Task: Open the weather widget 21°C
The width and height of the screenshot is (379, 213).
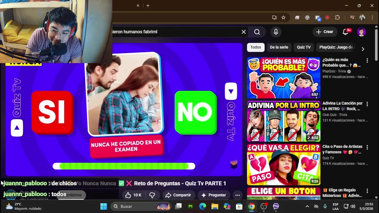Action: (x=24, y=206)
